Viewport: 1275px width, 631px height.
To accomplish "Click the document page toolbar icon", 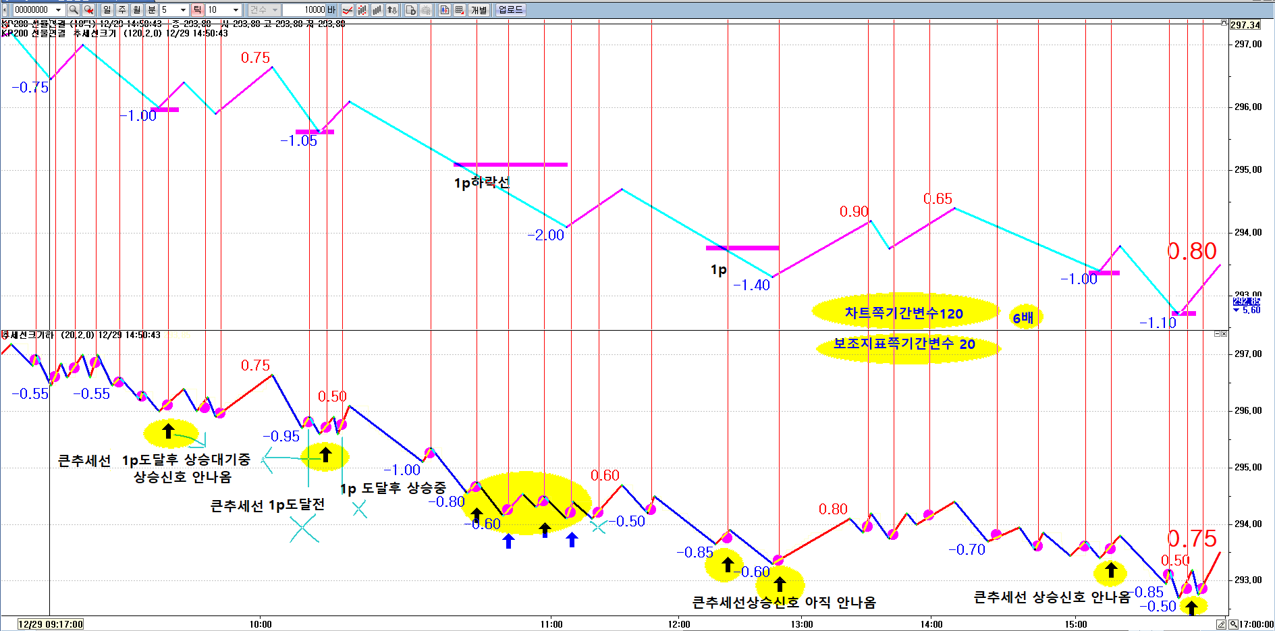I will pos(410,9).
